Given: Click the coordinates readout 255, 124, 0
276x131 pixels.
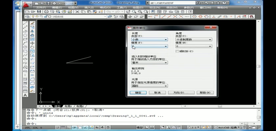Looking at the screenshot, I should click(x=34, y=127).
